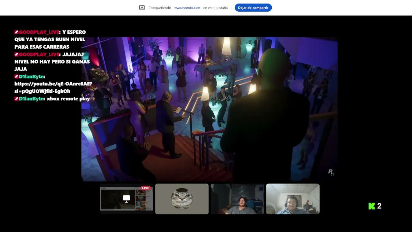The width and height of the screenshot is (412, 232).
Task: Select the "Compartiendo" label in the sharing bar
Action: (160, 8)
